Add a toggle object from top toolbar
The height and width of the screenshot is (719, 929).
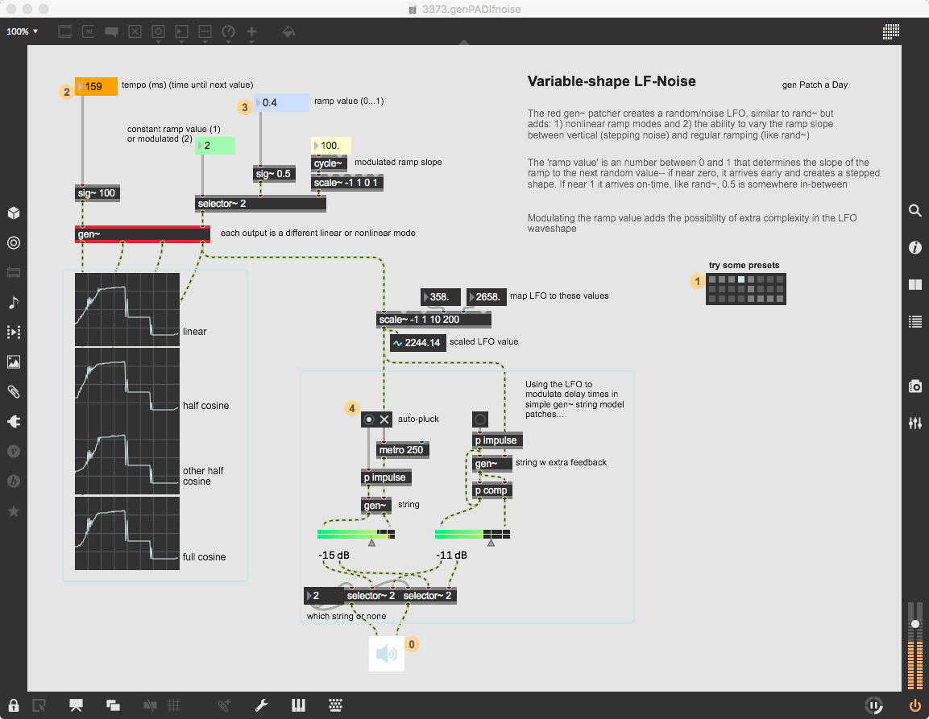pos(135,31)
